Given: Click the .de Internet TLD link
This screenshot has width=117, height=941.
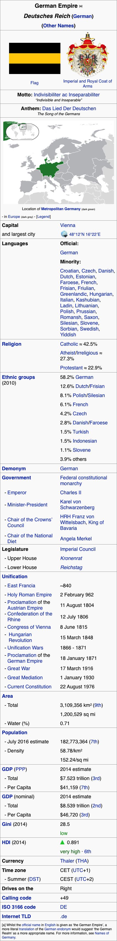Looking at the screenshot, I should click(64, 916).
